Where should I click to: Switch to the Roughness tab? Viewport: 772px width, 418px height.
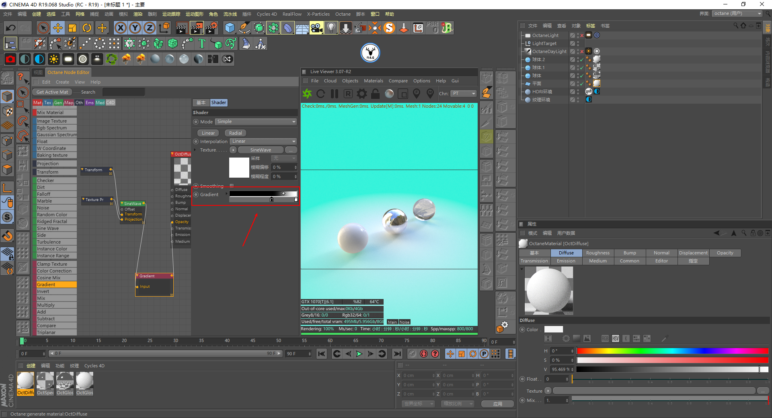[598, 253]
